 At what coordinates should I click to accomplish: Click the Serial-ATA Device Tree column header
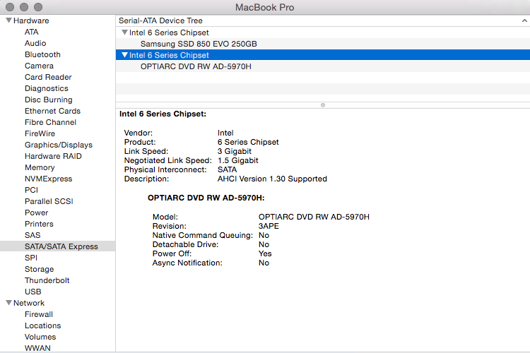tap(323, 20)
